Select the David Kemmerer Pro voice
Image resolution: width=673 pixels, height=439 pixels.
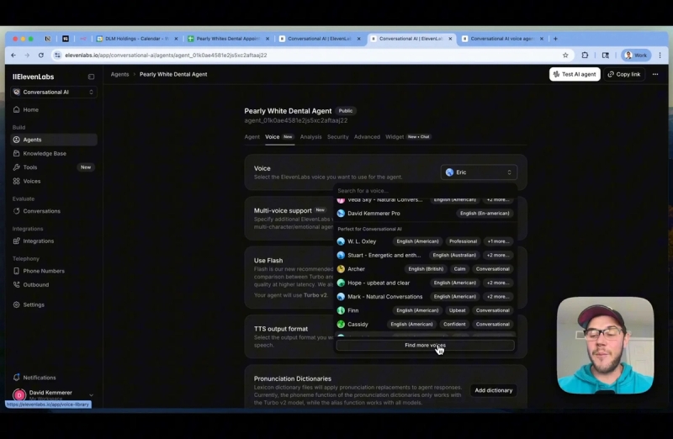pos(425,214)
